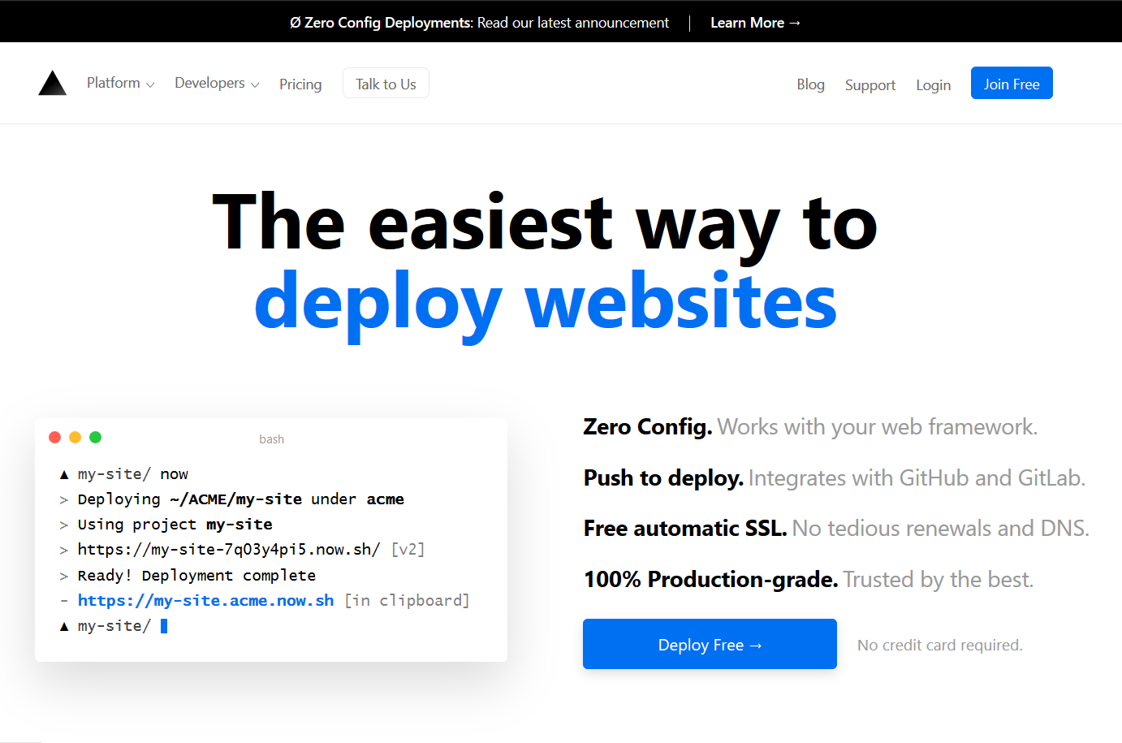Viewport: 1122px width, 743px height.
Task: Open the Blog link
Action: (x=810, y=84)
